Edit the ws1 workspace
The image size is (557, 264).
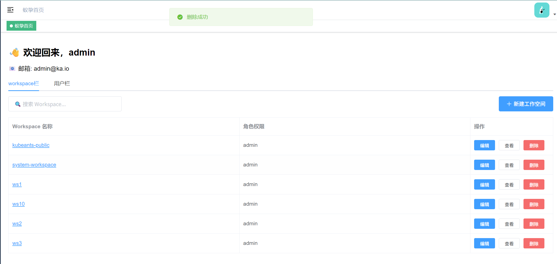484,185
